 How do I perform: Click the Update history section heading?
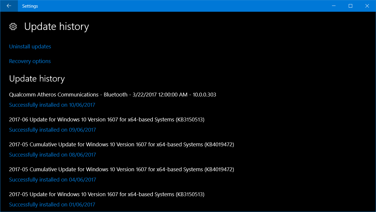point(37,78)
